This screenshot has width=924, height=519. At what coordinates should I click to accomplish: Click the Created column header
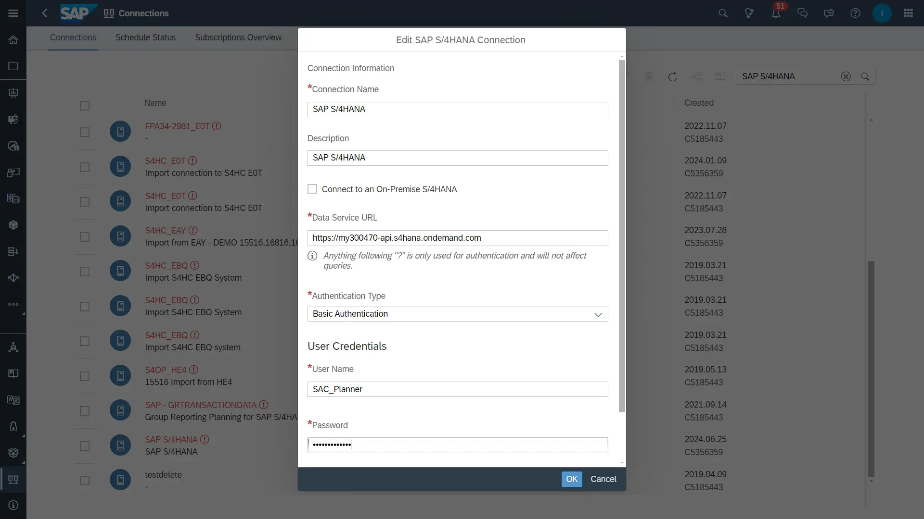click(699, 103)
